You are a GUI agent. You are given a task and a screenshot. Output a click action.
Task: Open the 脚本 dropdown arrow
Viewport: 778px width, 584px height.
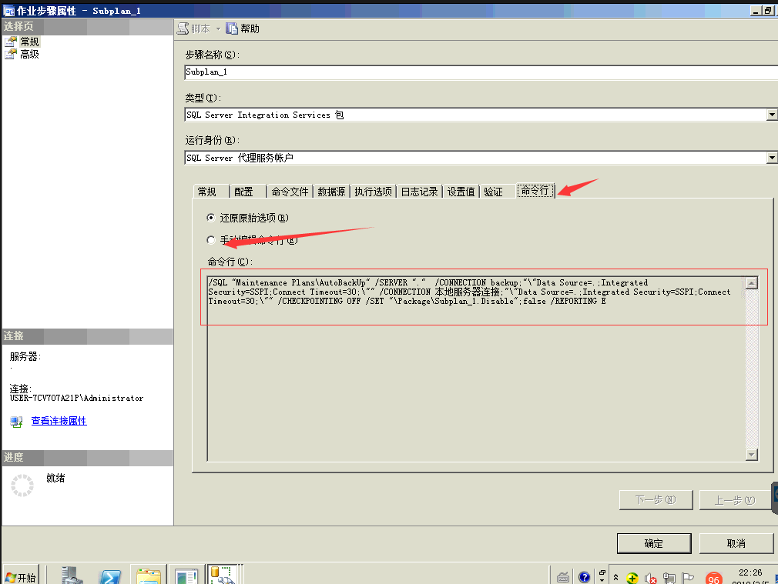pos(218,29)
